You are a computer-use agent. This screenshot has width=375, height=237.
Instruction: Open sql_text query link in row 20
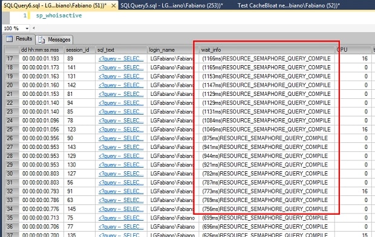click(121, 85)
